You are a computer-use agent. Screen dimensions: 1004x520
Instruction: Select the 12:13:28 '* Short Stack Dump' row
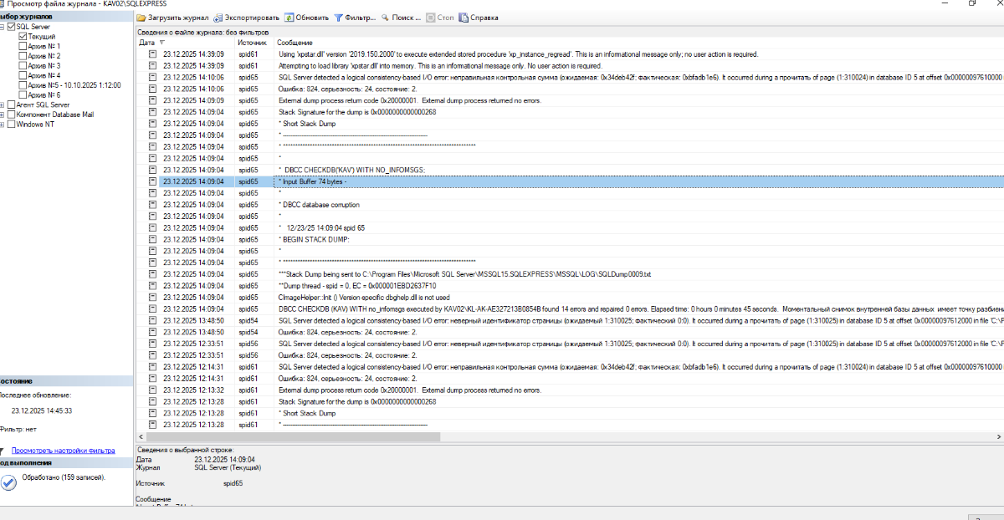pyautogui.click(x=570, y=414)
